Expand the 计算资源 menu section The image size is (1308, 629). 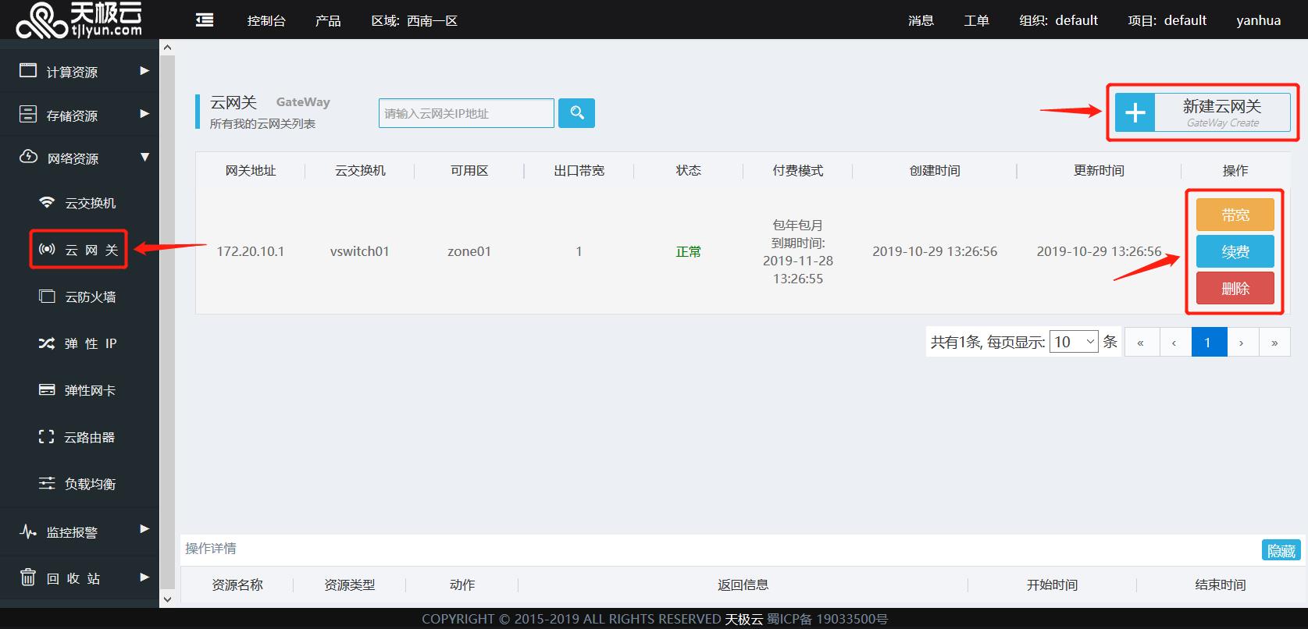78,72
